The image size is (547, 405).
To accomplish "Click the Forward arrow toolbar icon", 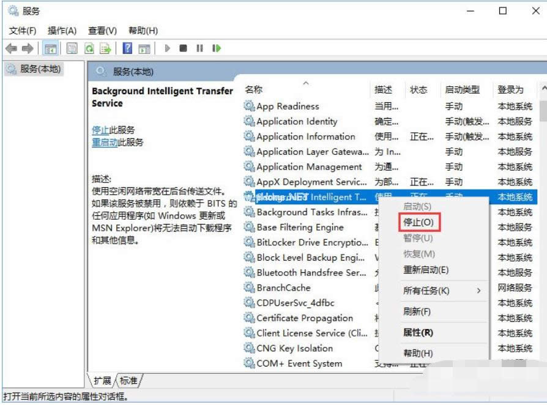I will point(28,48).
